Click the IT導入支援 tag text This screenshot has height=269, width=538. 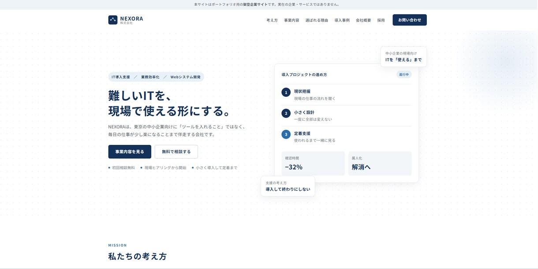click(x=121, y=77)
